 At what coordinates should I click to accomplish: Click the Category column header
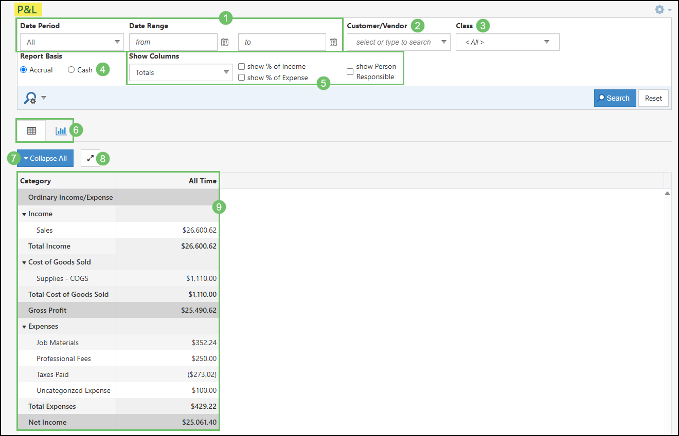[x=35, y=181]
